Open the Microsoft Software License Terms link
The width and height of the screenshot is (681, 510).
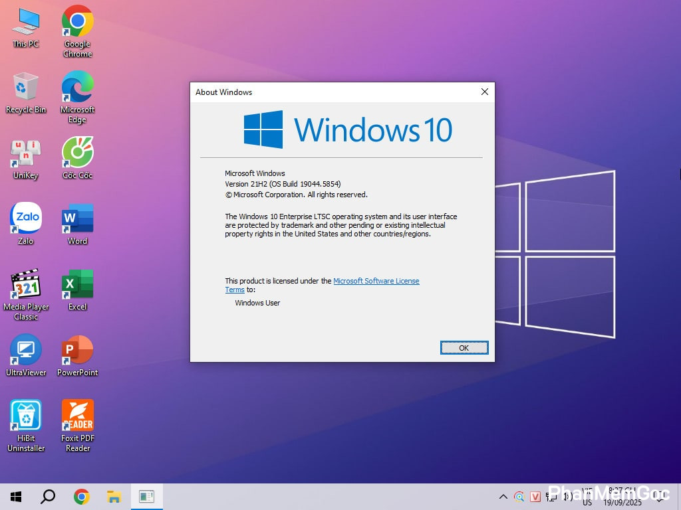(x=376, y=281)
